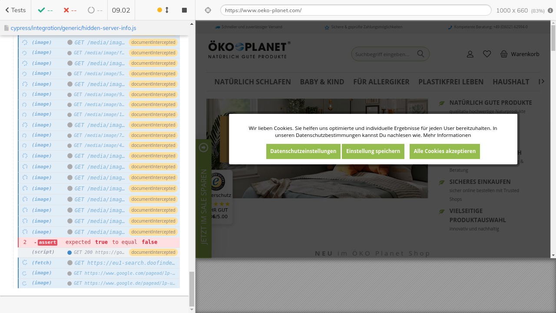Click the search magnifier icon
Screen dimensions: 556x313
coord(420,54)
